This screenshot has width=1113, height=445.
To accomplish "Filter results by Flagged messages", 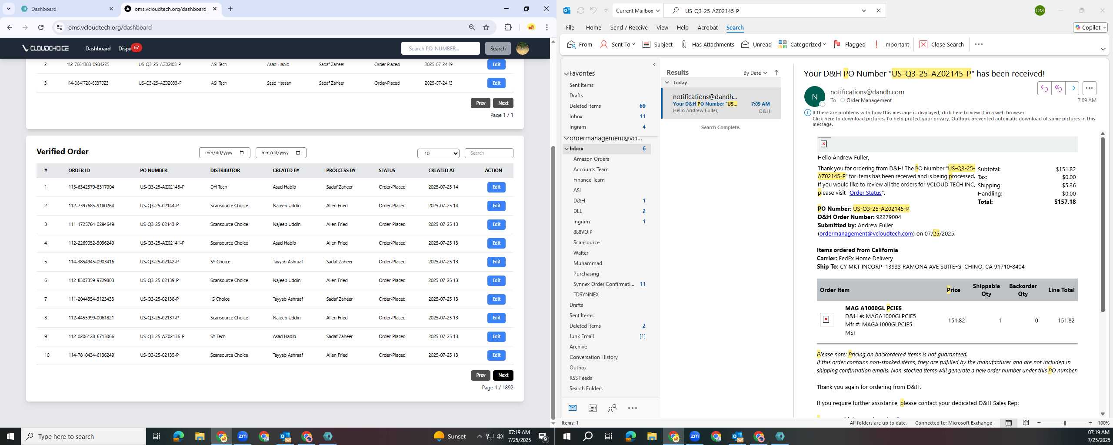I will [849, 44].
